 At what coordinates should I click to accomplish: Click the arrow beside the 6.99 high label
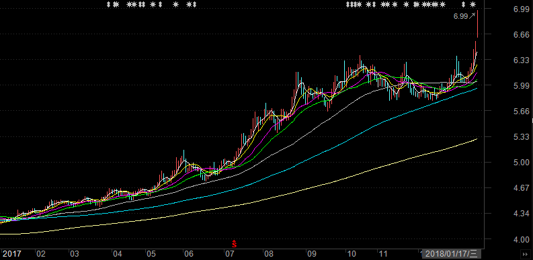(472, 15)
